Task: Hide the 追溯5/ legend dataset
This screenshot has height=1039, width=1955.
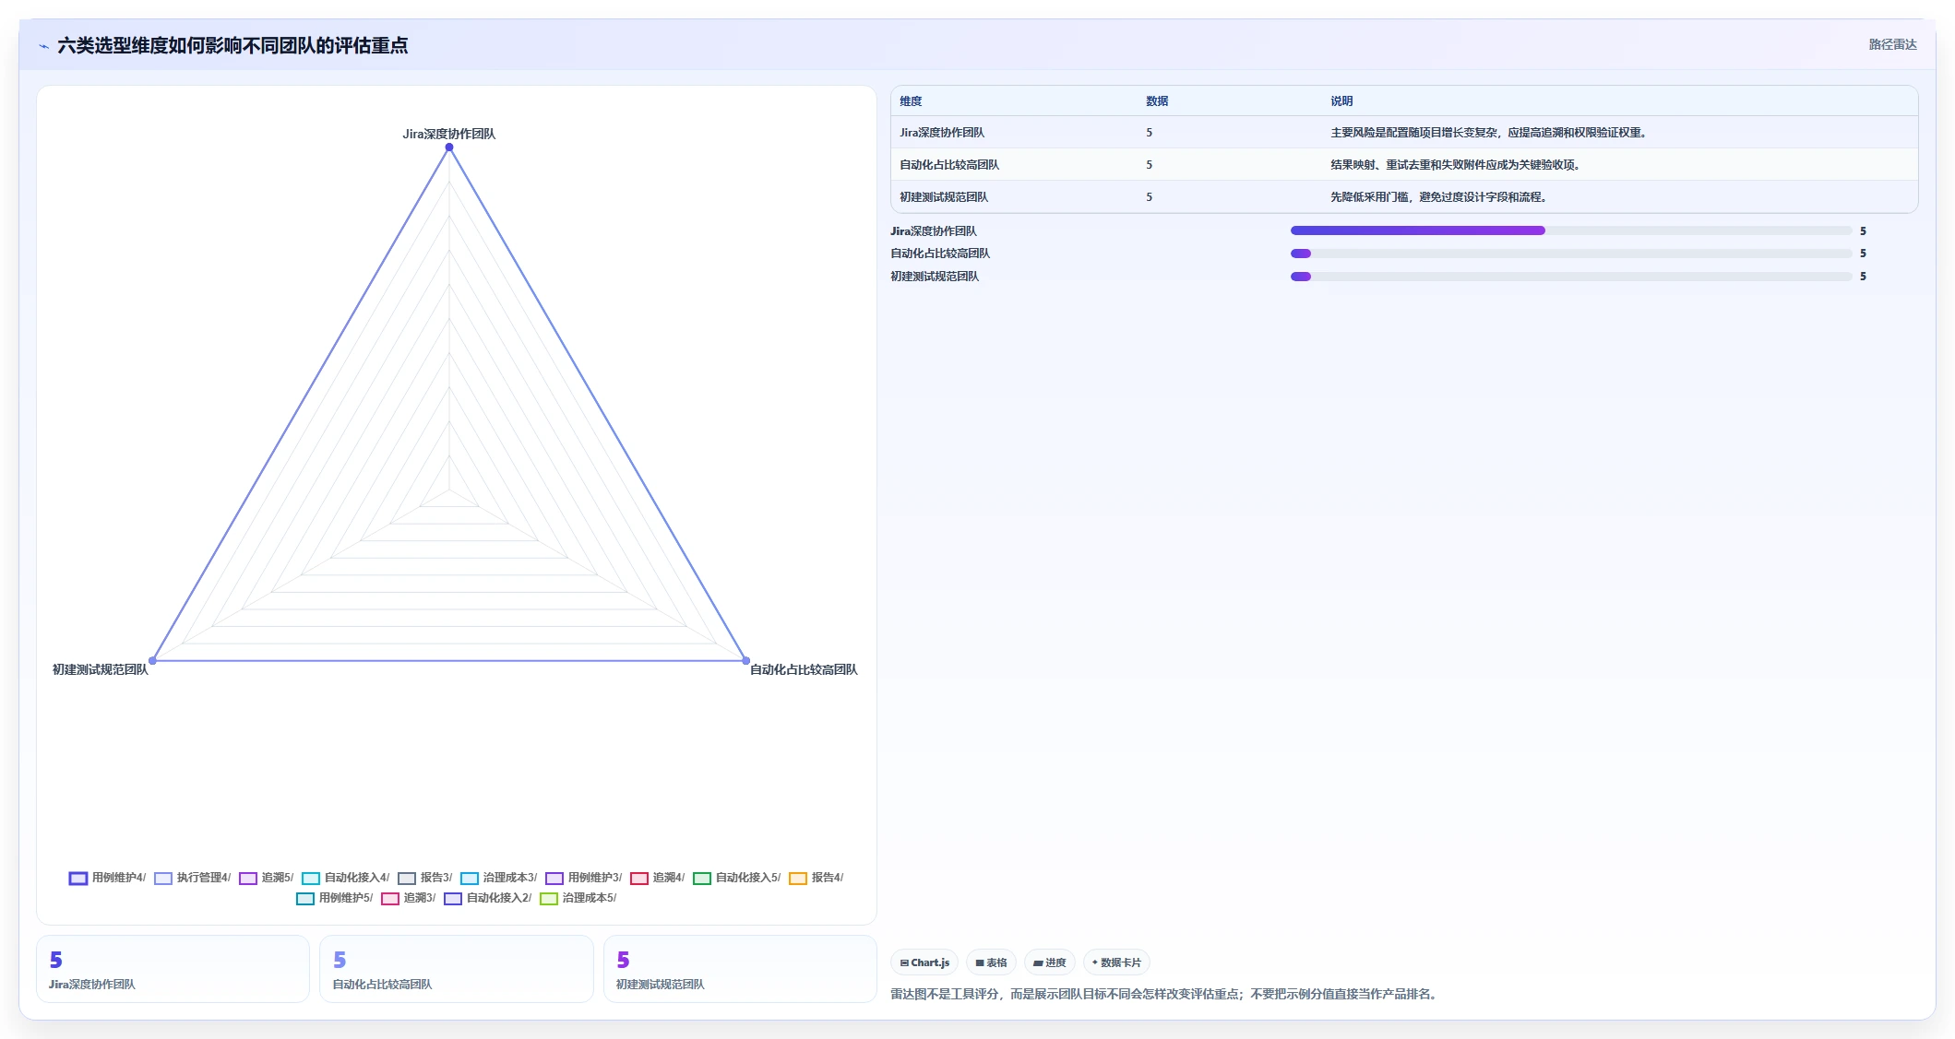Action: point(266,878)
